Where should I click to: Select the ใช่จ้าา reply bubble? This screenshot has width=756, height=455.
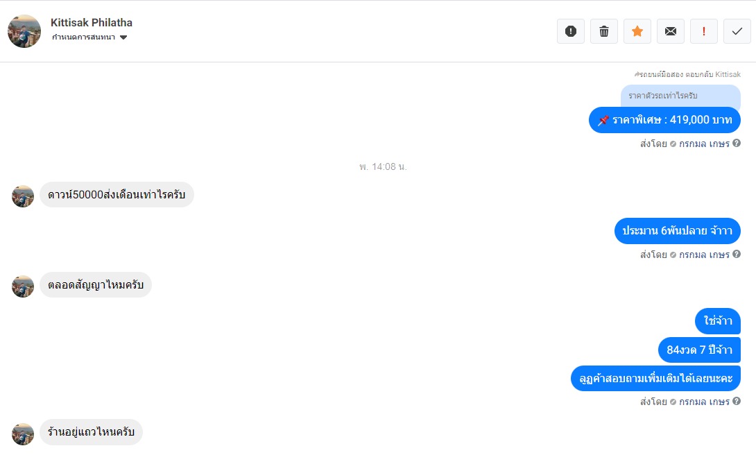point(718,321)
